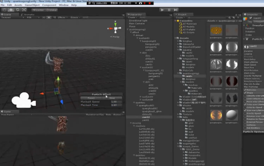Open the Hierarchy Create dropdown
Image resolution: width=264 pixels, height=166 pixels.
(132, 17)
